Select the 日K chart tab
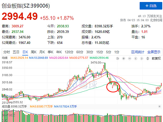 (x=25, y=52)
